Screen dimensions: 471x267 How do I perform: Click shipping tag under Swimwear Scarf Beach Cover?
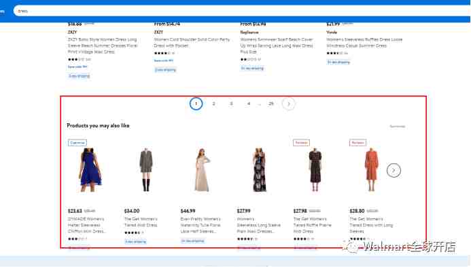coord(252,68)
